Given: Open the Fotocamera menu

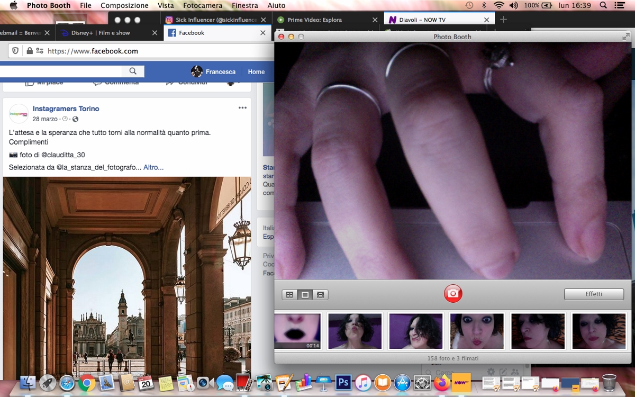Looking at the screenshot, I should point(203,5).
